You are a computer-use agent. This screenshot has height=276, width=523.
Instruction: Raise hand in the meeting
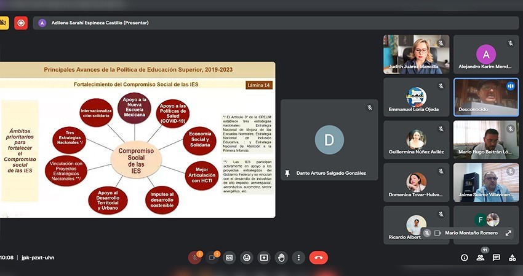click(281, 258)
